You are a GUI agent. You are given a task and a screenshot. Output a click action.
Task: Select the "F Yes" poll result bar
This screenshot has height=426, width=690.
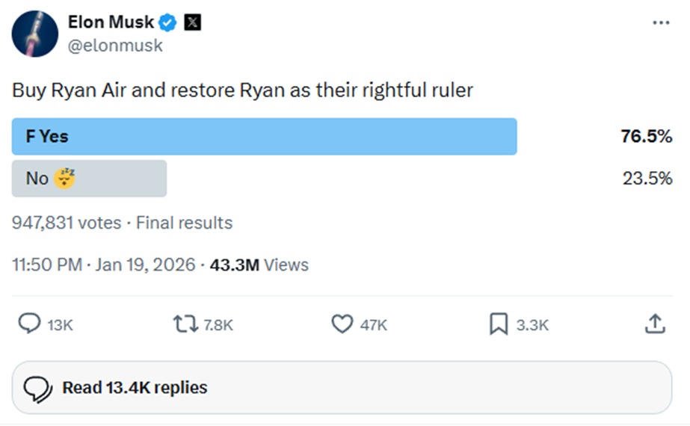264,136
